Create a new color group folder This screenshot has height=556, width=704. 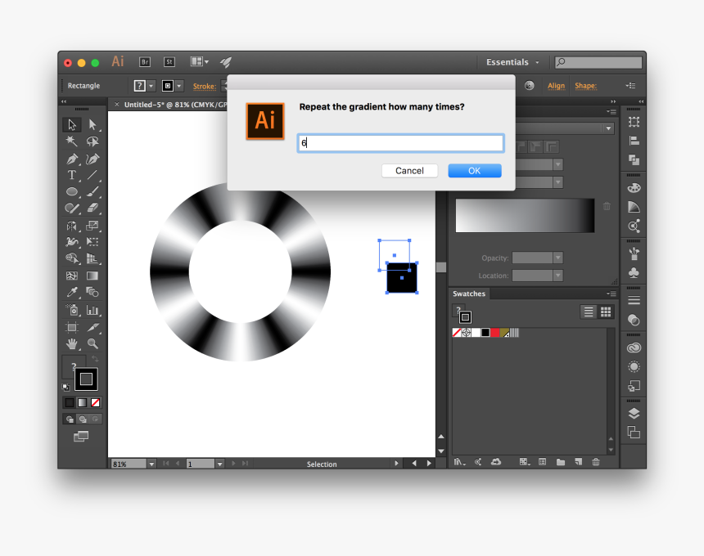pyautogui.click(x=561, y=462)
